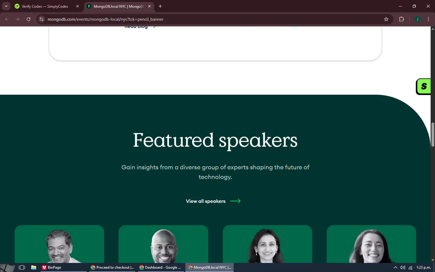Open the green SimplyCodes side widget
Screen dimensions: 435x272
(423, 86)
